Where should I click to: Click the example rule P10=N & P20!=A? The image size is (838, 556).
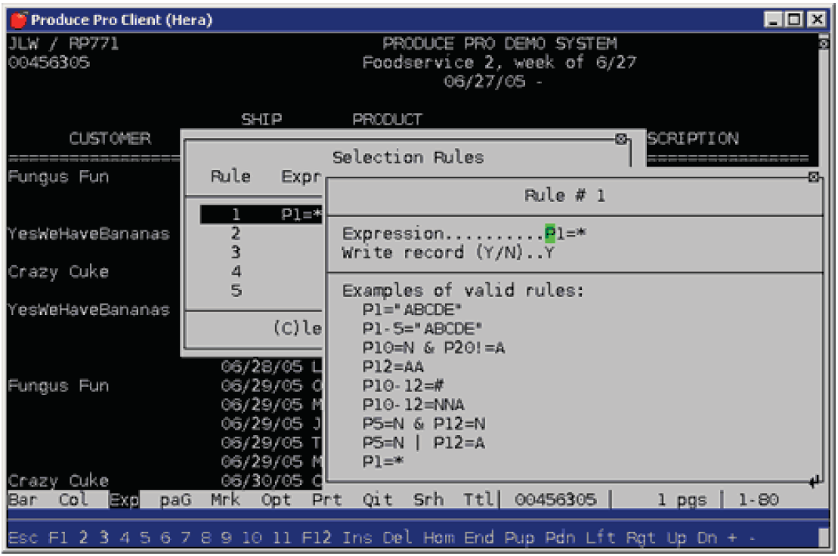pos(434,347)
